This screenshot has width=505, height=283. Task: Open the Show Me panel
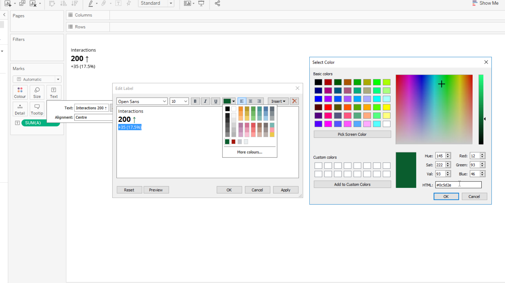coord(485,3)
